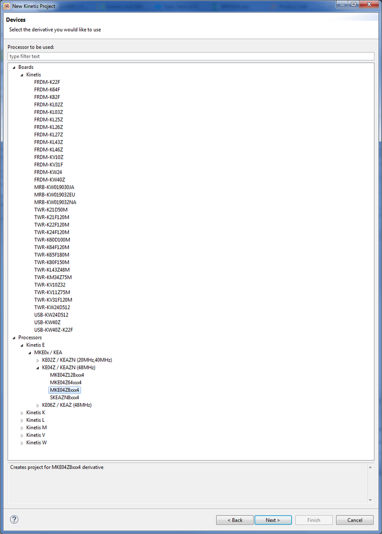Select board FRDM-KL27Z
Image resolution: width=382 pixels, height=534 pixels.
tap(49, 135)
